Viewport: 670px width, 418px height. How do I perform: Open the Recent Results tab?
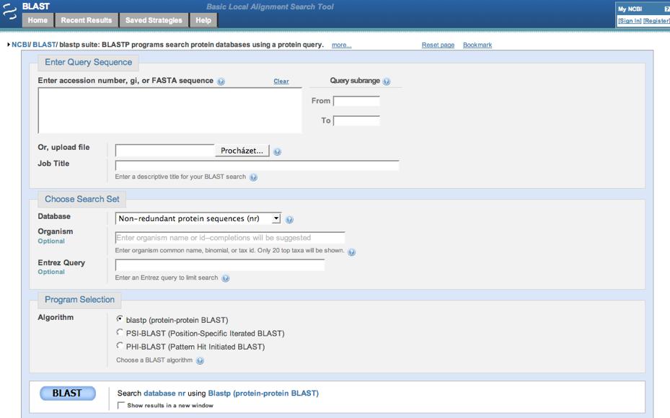coord(87,20)
